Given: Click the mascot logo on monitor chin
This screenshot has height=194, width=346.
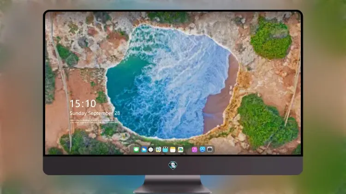Looking at the screenshot, I should pos(173,165).
